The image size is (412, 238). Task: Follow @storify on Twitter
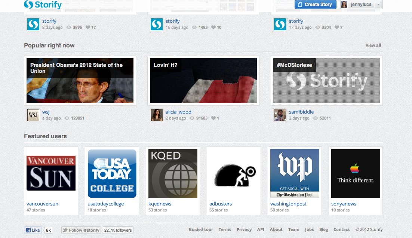pyautogui.click(x=81, y=230)
